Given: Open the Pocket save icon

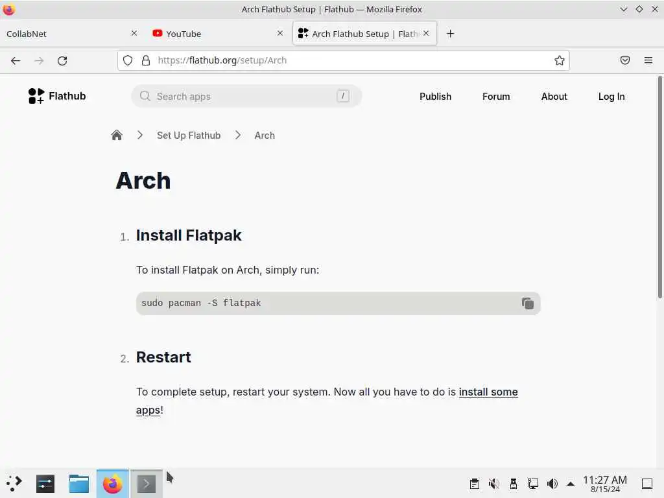Looking at the screenshot, I should point(624,60).
